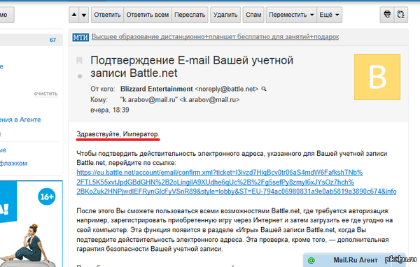Click the 16+ advertisement banner

point(31,224)
